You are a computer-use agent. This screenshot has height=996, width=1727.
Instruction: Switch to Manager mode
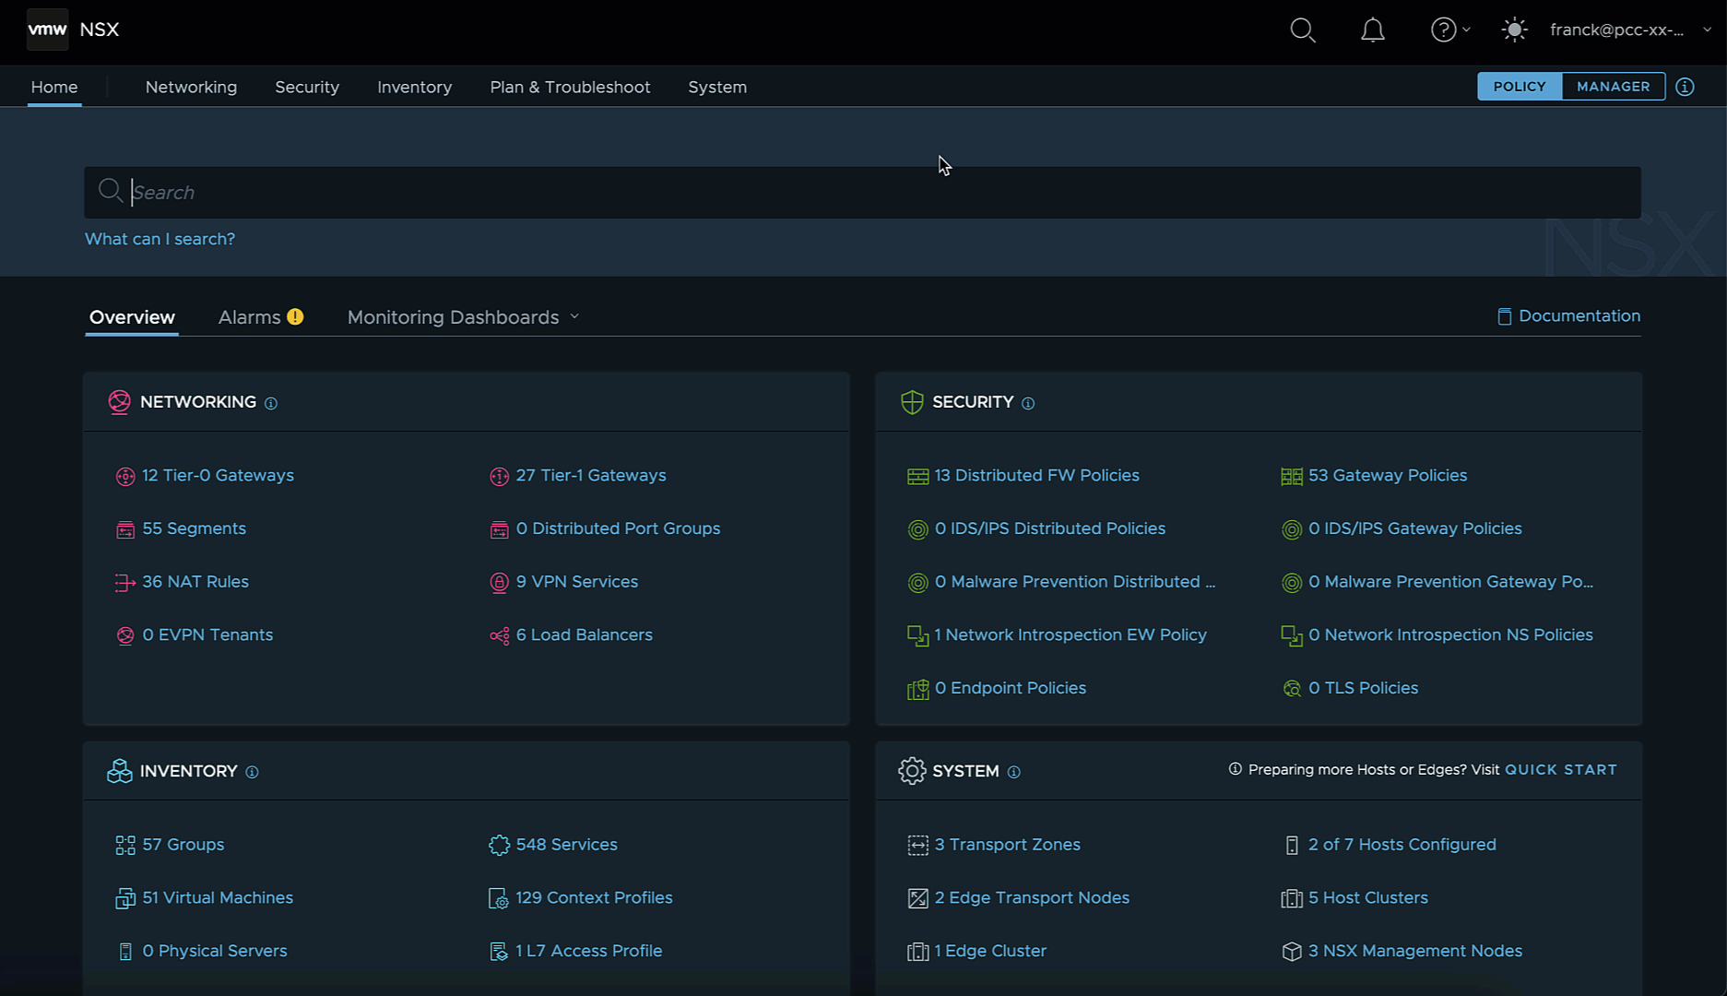coord(1613,87)
